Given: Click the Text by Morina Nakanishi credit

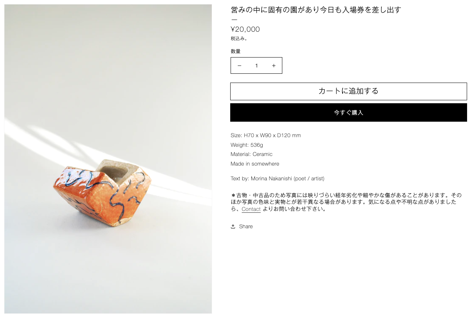Looking at the screenshot, I should click(x=278, y=178).
